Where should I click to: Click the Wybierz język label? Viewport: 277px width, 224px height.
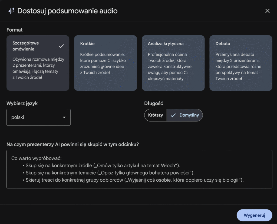click(22, 103)
